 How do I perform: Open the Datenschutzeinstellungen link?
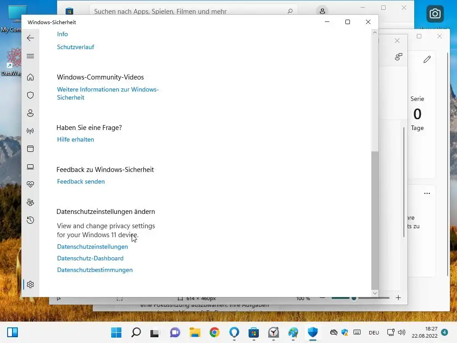(92, 247)
